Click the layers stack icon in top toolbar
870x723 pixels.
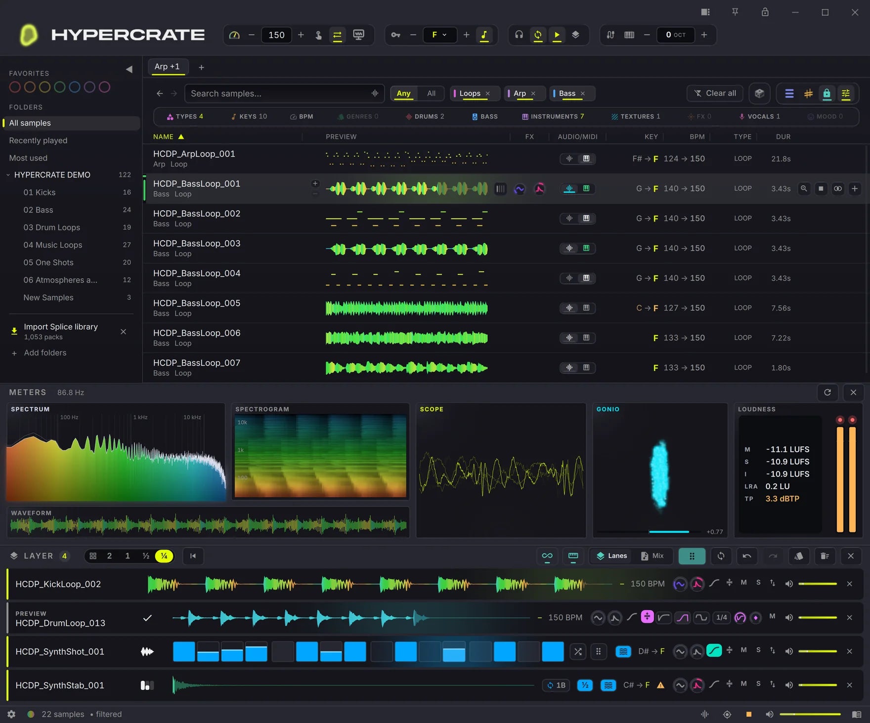575,35
